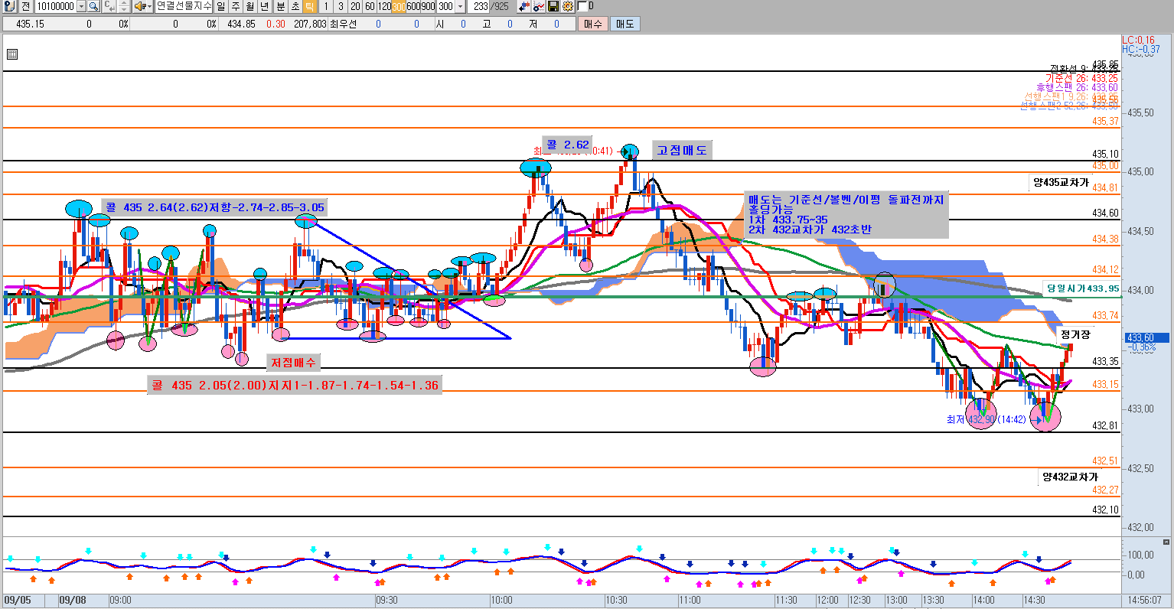Click the red-blue arrows sync icon
This screenshot has width=1174, height=609.
tap(524, 6)
